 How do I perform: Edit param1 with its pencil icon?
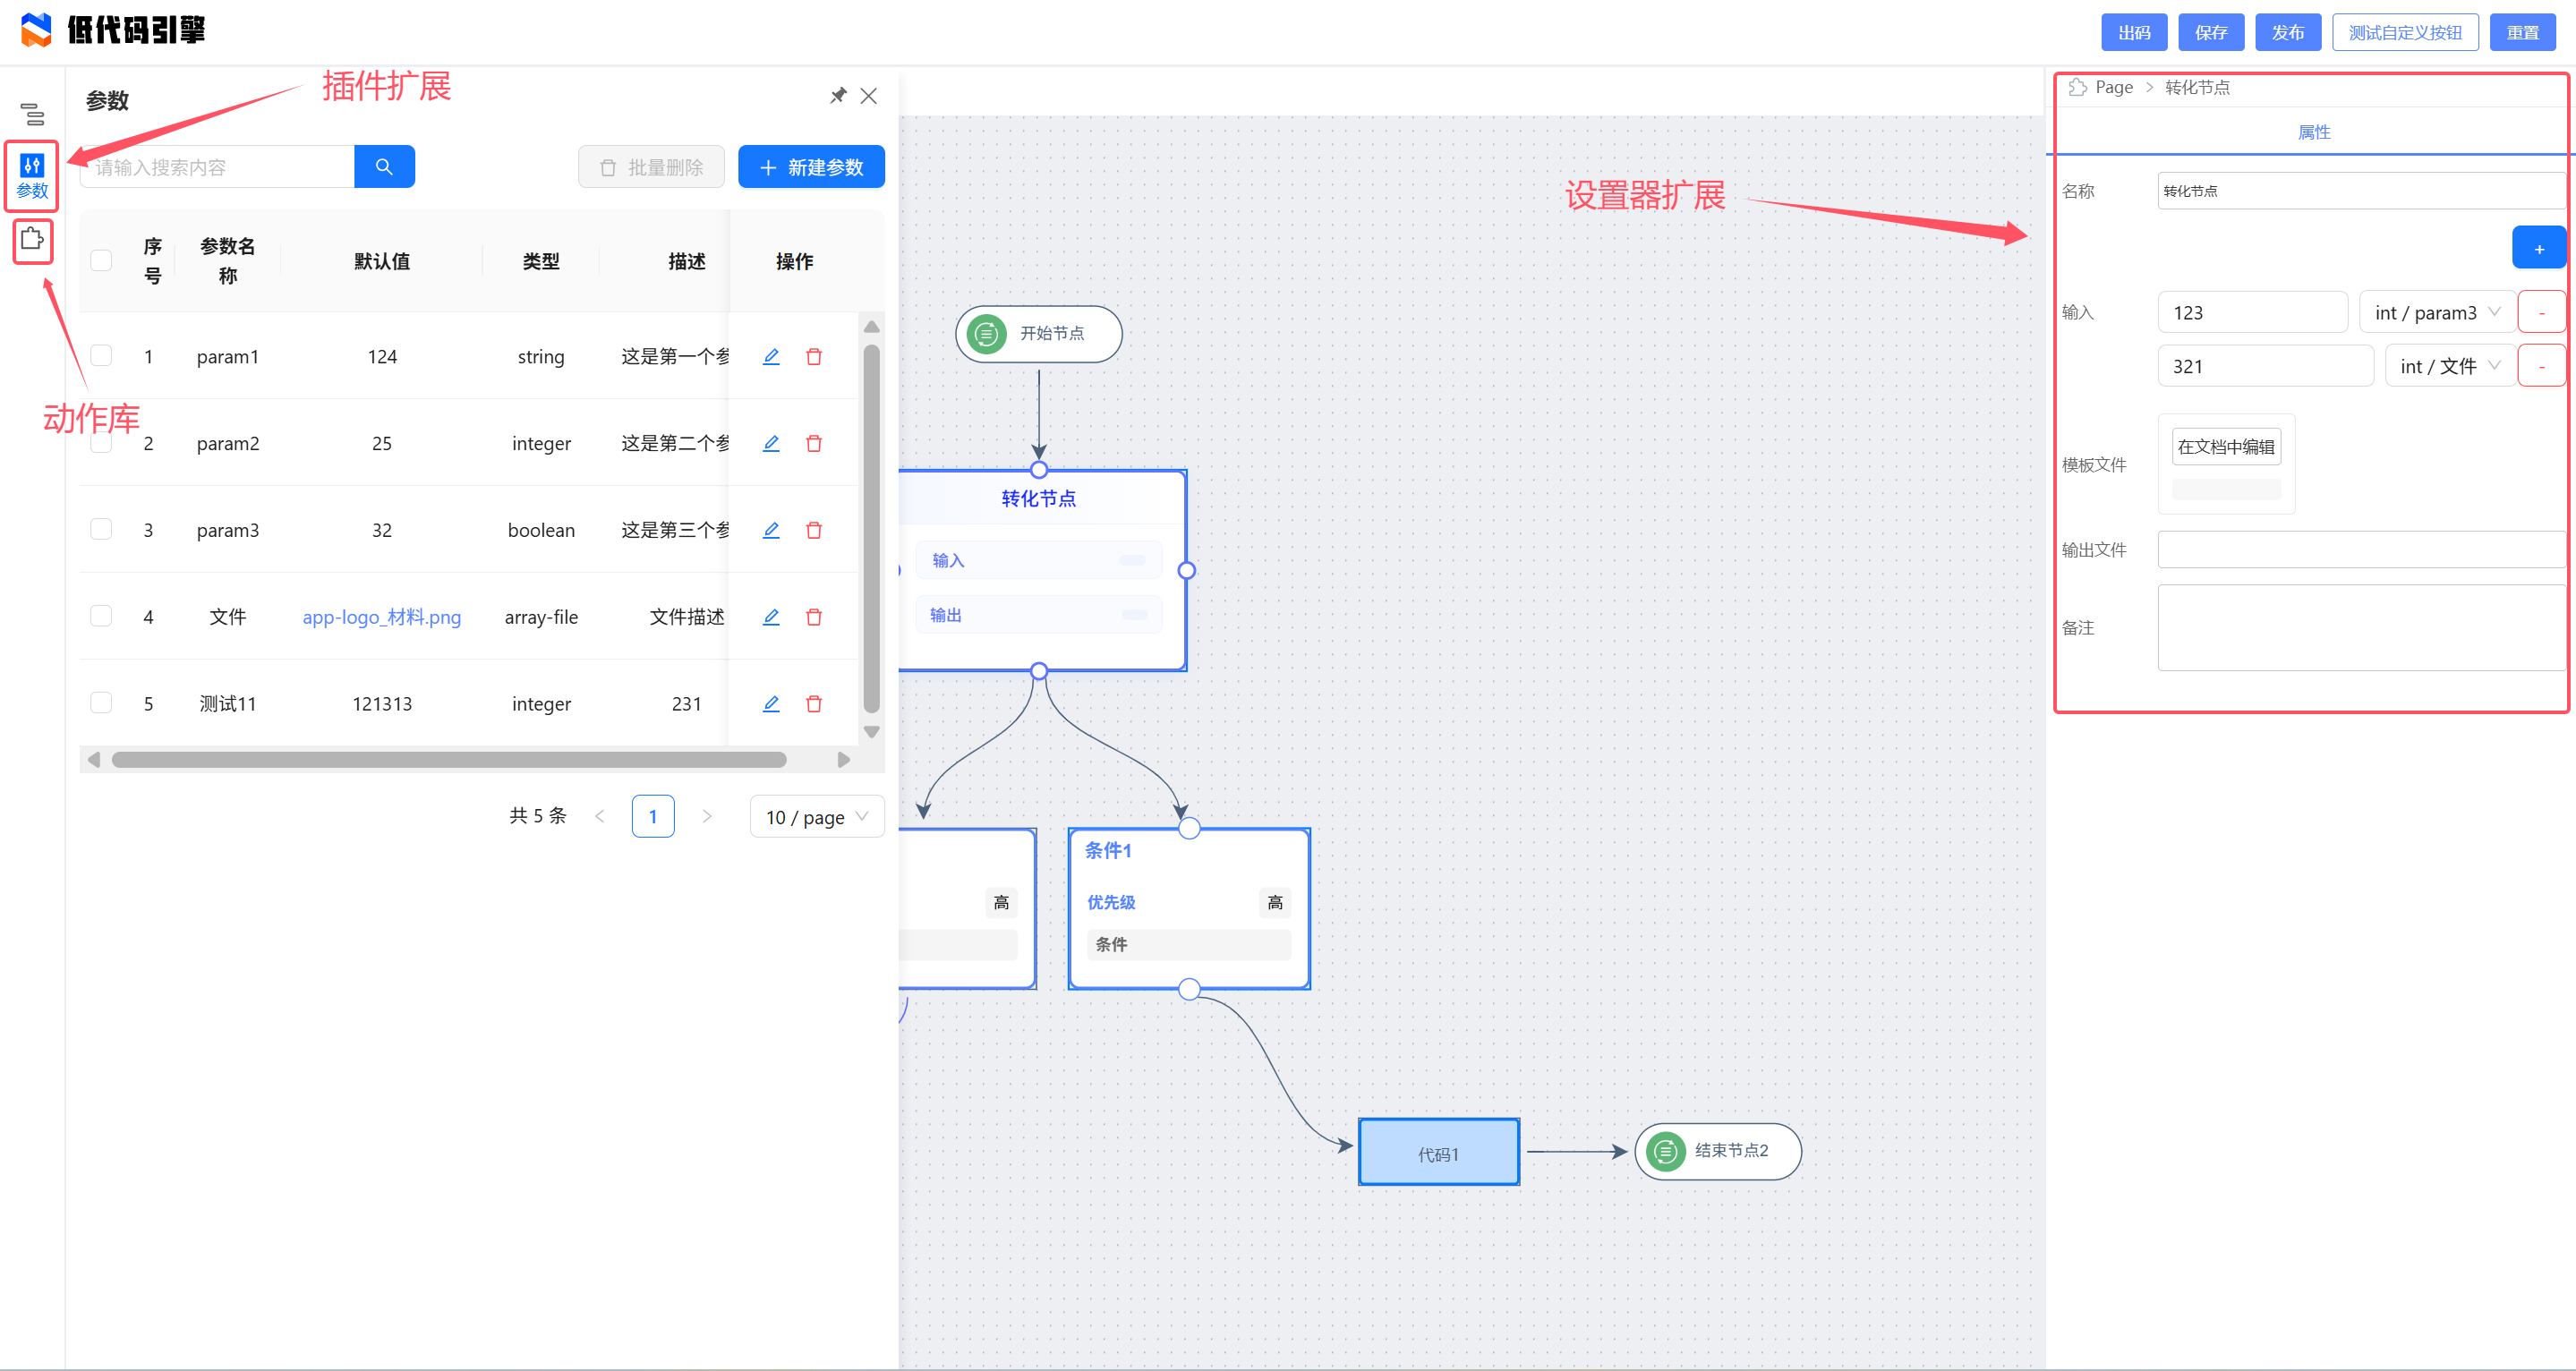[x=770, y=356]
